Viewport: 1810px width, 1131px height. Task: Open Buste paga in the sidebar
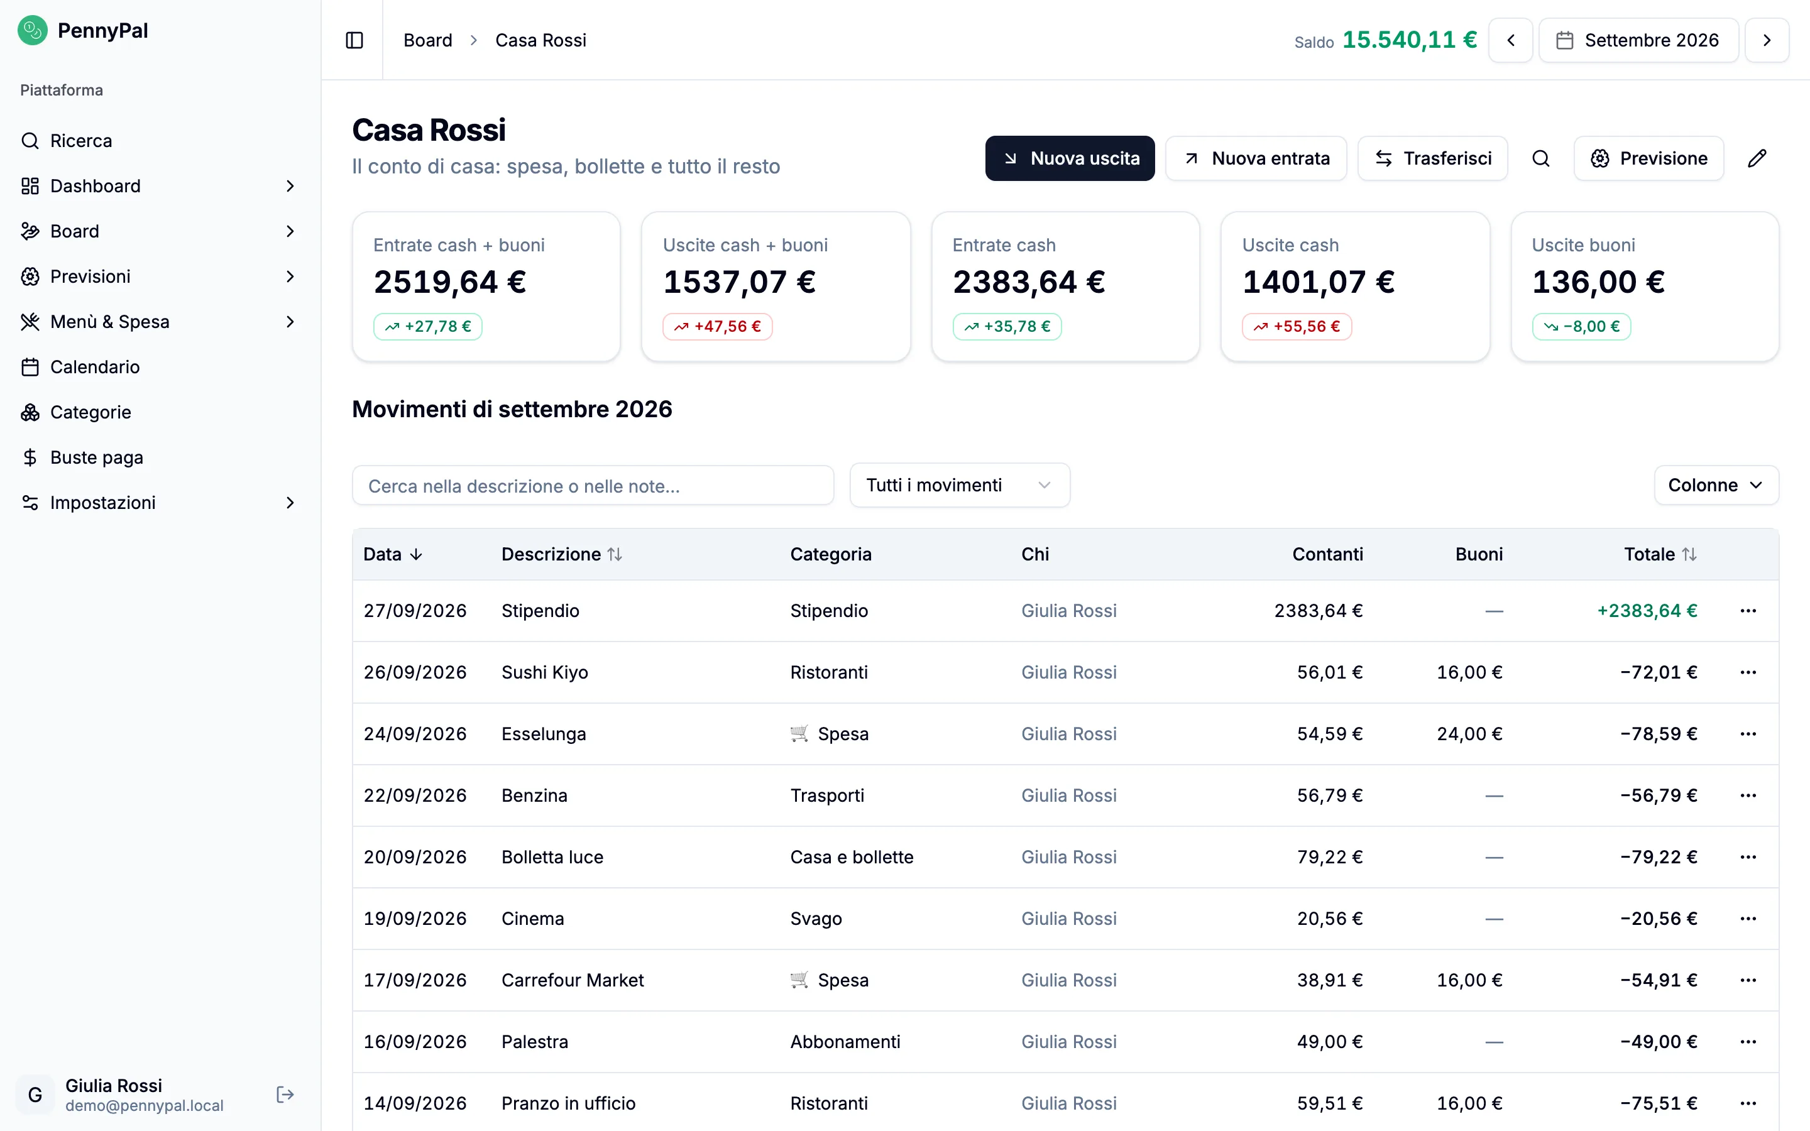160,457
